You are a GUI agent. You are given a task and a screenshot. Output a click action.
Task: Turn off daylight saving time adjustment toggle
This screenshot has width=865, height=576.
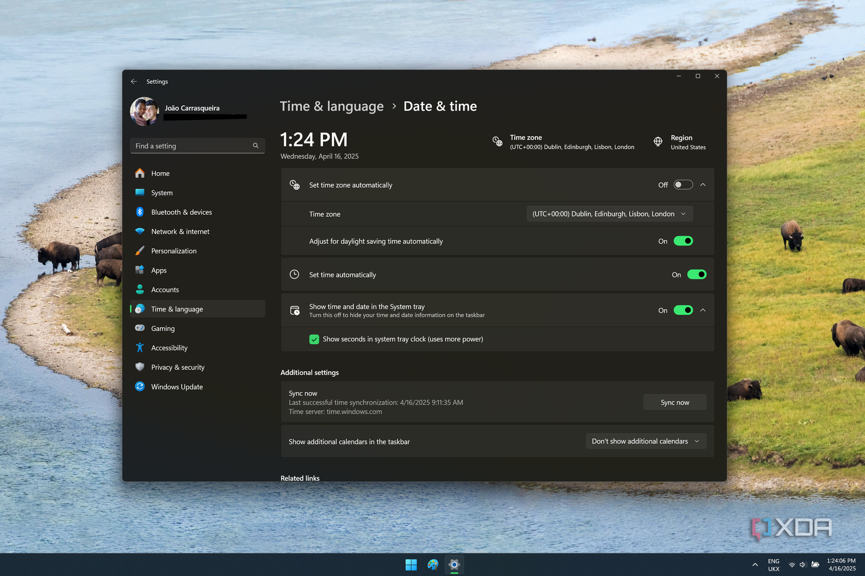pos(683,241)
